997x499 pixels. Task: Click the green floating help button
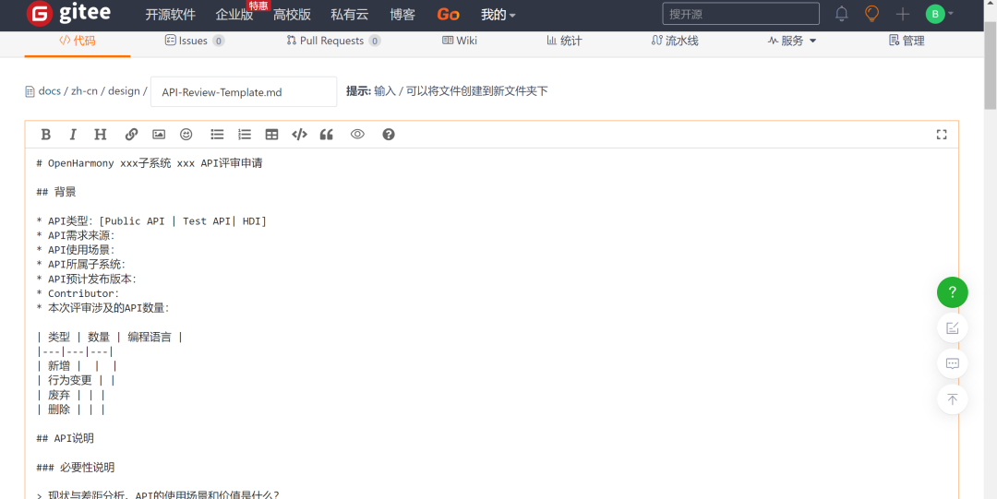952,292
